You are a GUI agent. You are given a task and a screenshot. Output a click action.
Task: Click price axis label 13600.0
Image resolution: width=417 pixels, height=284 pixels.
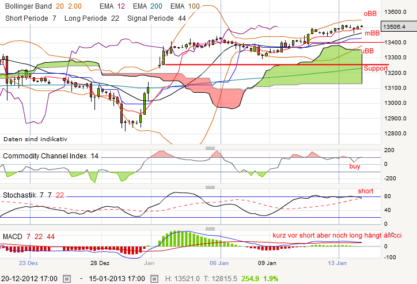coord(395,12)
